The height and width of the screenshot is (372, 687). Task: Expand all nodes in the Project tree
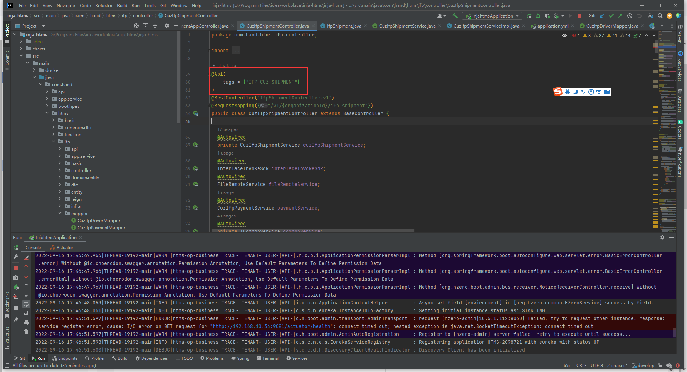coord(146,26)
